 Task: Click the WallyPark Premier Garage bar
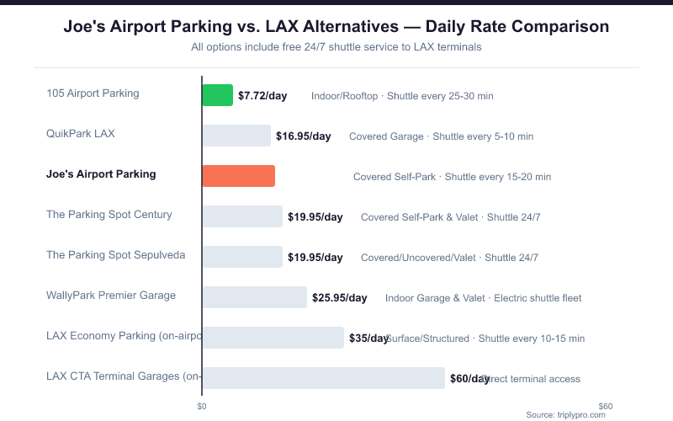pyautogui.click(x=254, y=297)
